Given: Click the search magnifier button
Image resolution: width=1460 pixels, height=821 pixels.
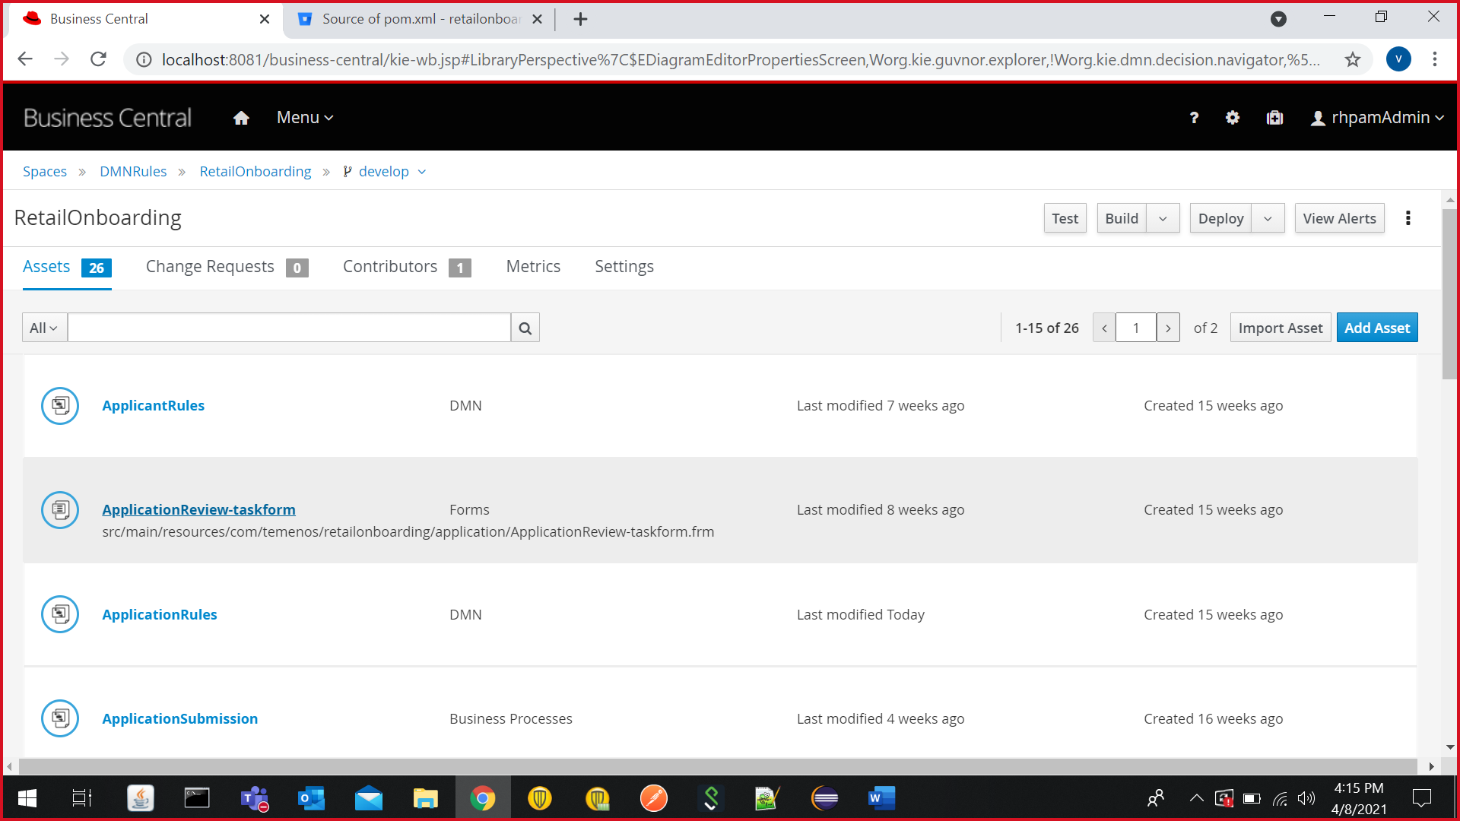Looking at the screenshot, I should 525,328.
